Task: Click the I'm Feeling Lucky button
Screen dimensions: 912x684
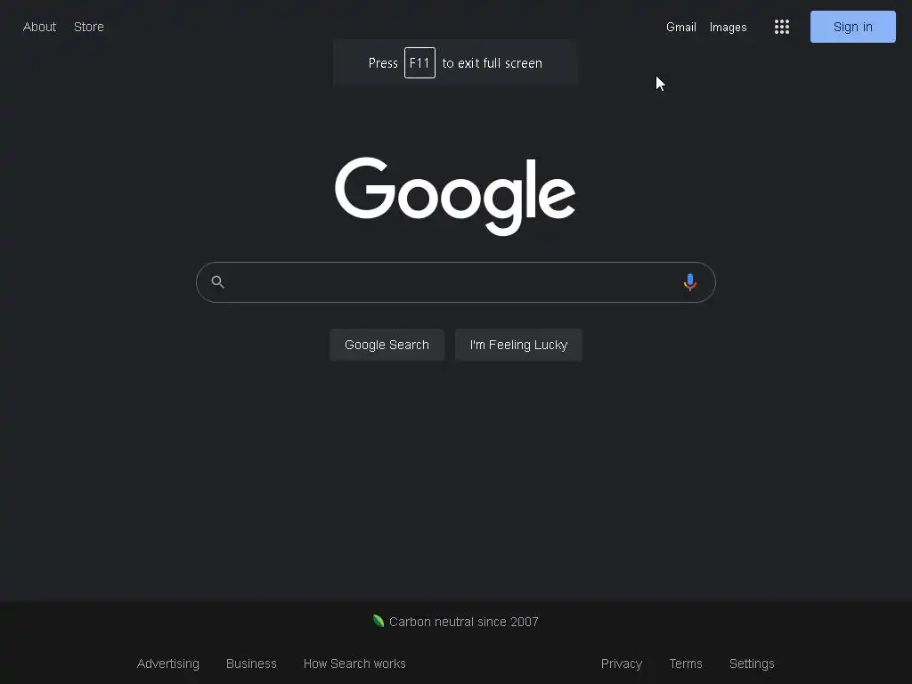Action: [x=518, y=345]
